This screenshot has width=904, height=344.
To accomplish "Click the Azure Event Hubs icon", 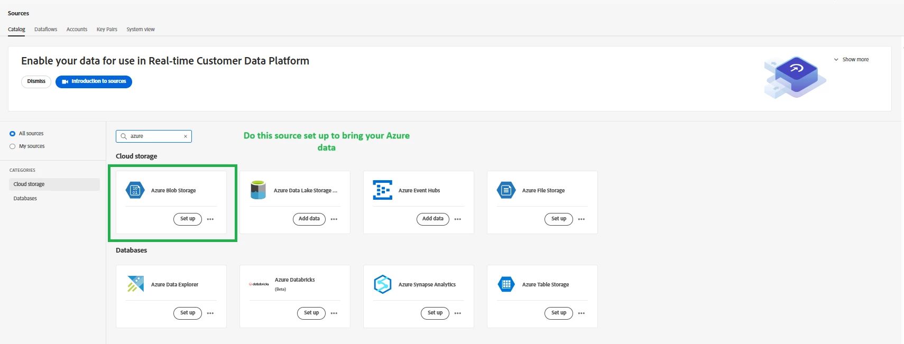I will click(x=383, y=190).
